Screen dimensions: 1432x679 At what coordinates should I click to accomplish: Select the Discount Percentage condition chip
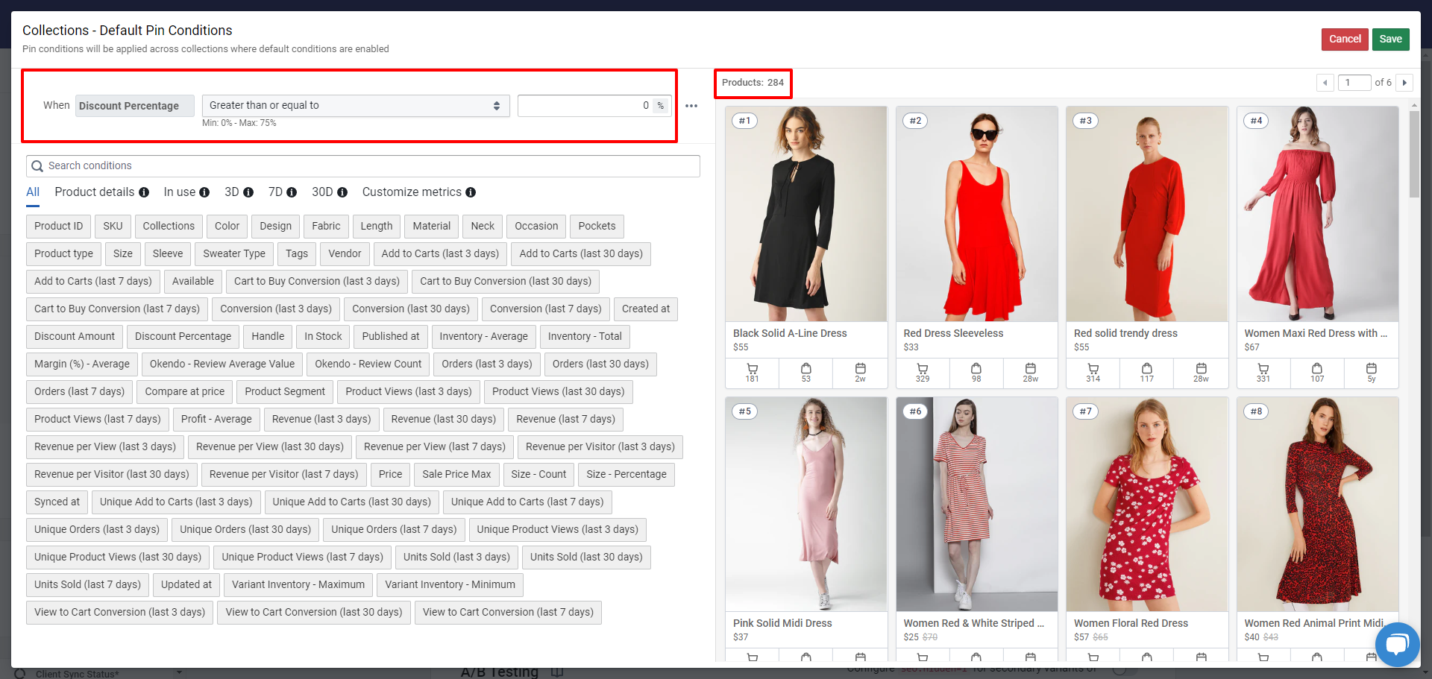click(x=183, y=337)
